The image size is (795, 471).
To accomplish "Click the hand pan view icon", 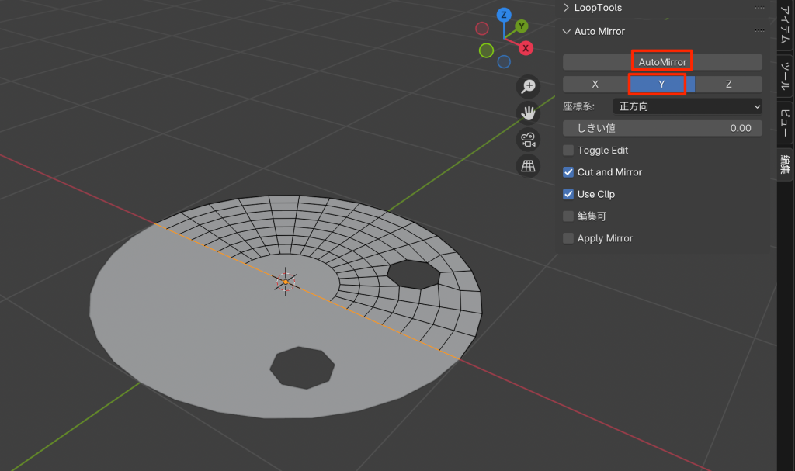I will (529, 113).
